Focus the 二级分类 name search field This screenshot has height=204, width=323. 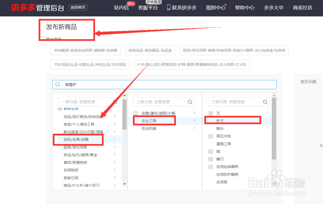coord(164,102)
